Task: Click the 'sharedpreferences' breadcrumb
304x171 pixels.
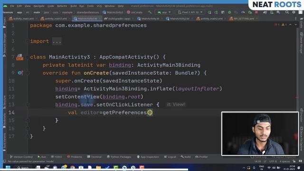Action: click(x=87, y=12)
